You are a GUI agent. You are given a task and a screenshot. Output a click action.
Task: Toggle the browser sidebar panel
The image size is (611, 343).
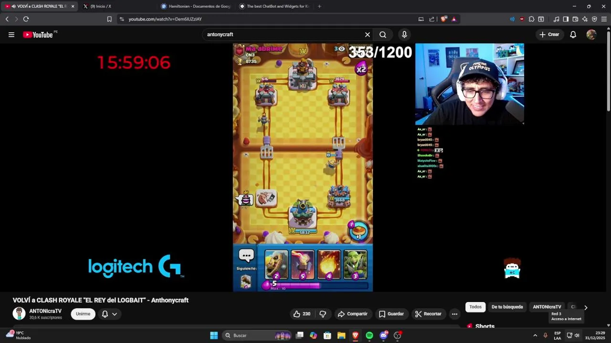click(566, 19)
